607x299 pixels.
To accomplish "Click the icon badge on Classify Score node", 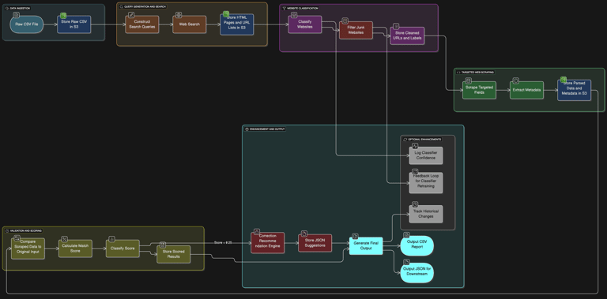I will coord(112,239).
